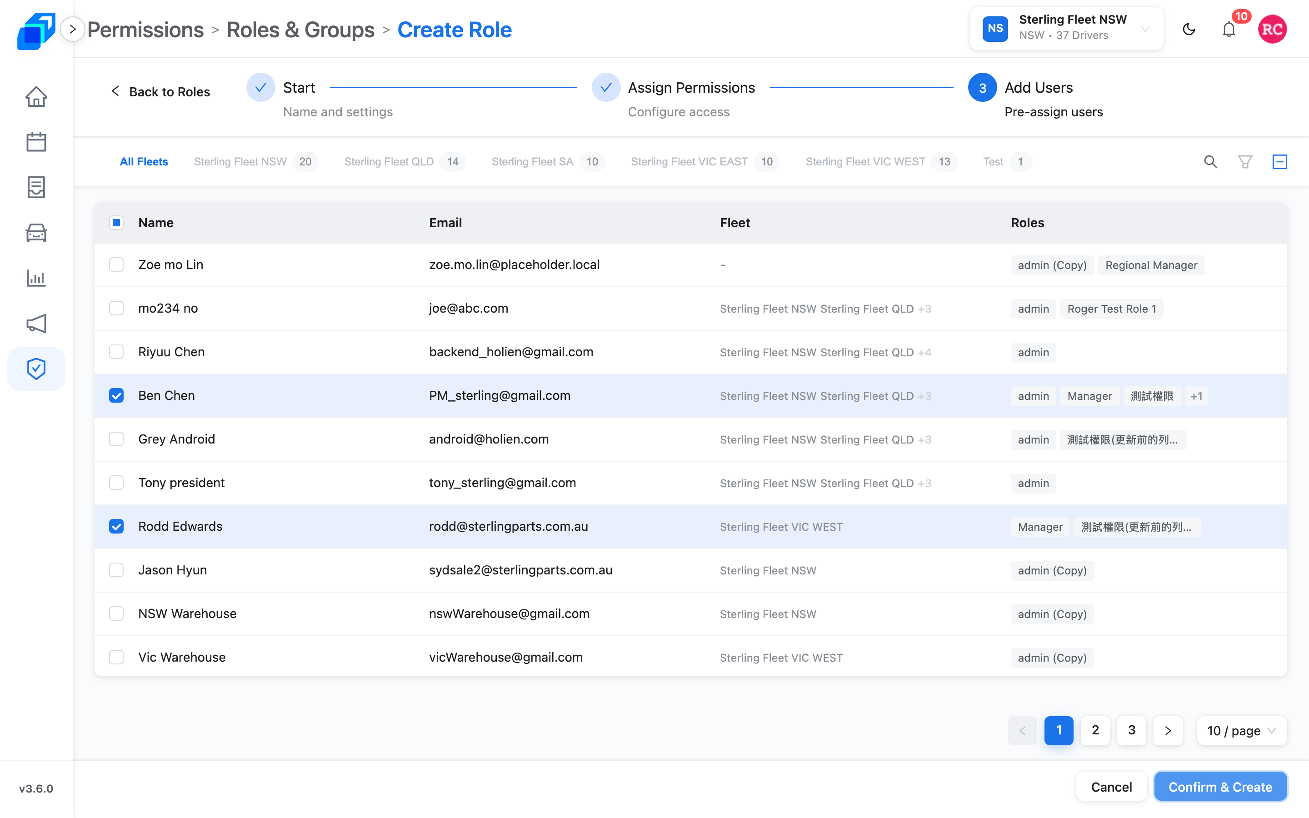
Task: Toggle dark mode moon icon
Action: [x=1189, y=29]
